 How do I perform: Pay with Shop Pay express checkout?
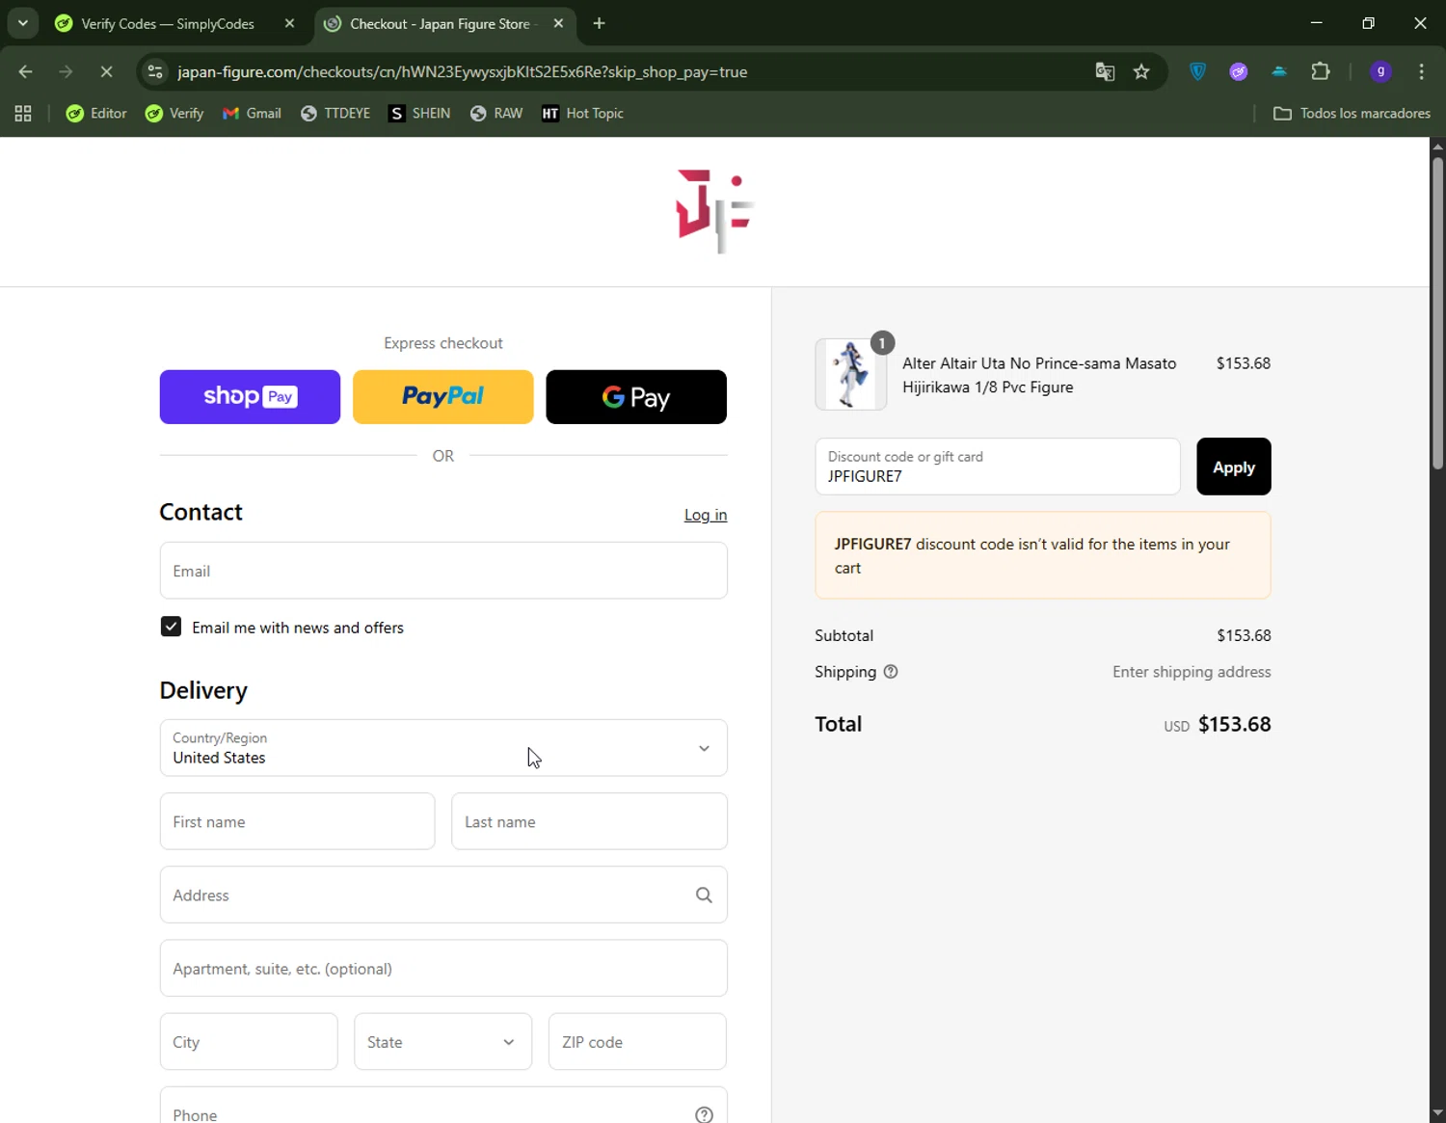click(x=250, y=397)
